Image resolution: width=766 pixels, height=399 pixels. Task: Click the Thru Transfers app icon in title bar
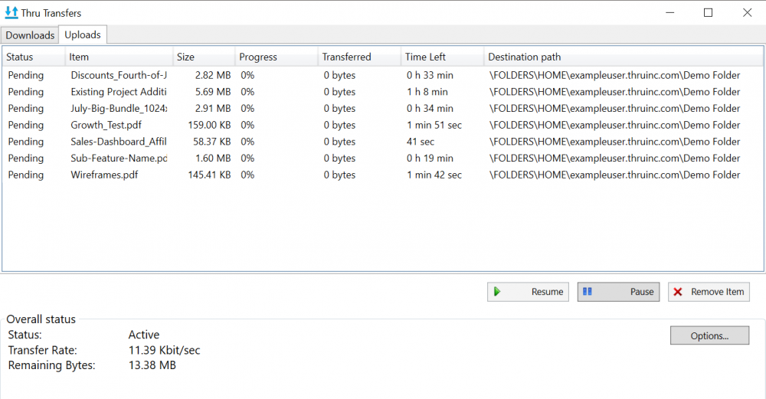point(11,13)
